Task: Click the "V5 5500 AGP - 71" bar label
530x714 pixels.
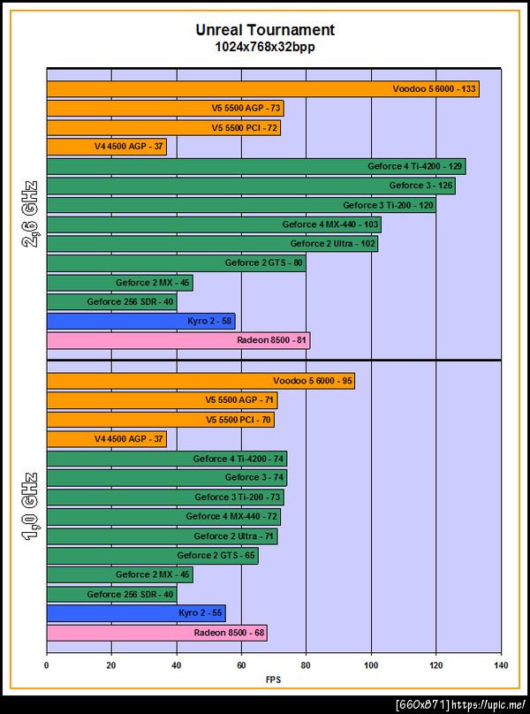Action: click(x=240, y=400)
